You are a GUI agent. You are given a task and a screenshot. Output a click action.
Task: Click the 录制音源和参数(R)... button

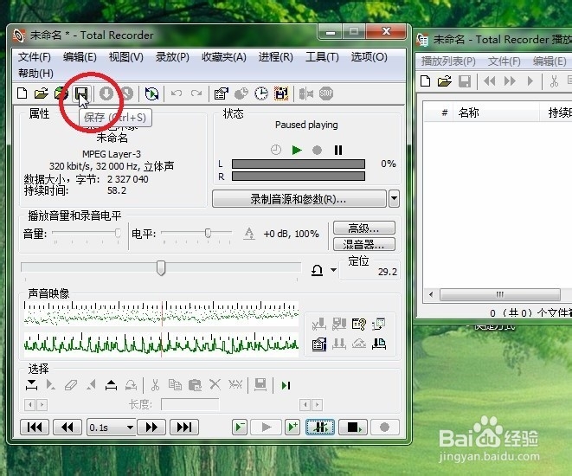click(x=299, y=199)
